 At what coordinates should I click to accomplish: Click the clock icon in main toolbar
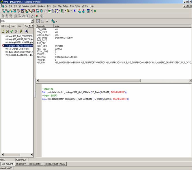(x=45, y=11)
